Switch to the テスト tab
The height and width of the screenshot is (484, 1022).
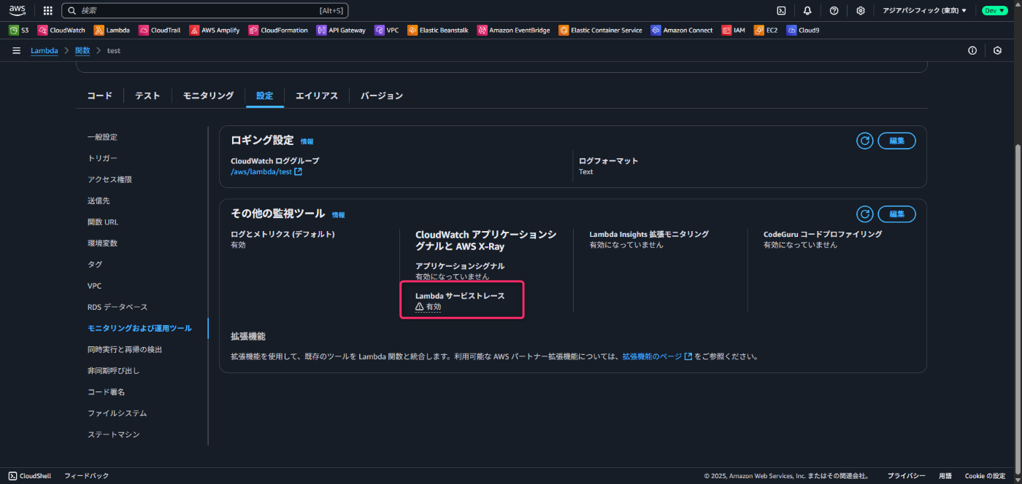147,95
